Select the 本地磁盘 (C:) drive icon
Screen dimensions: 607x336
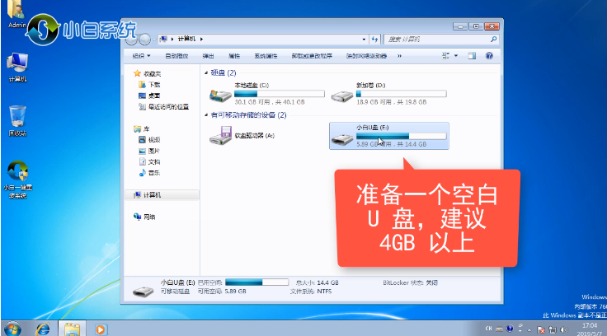point(220,95)
